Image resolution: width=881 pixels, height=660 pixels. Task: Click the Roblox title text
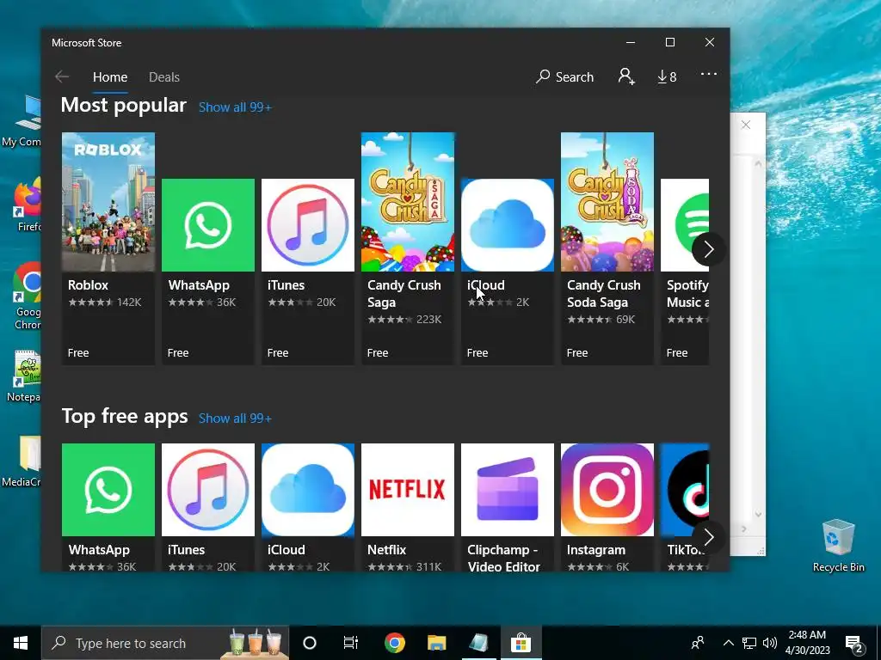89,285
